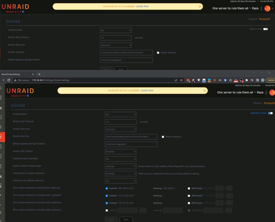Uncheck the eth1 Subnet 172.16.26.0/24 checkbox
The height and width of the screenshot is (222, 275).
click(x=107, y=196)
